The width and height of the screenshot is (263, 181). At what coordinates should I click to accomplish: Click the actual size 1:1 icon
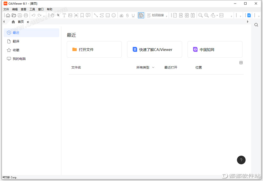221,15
